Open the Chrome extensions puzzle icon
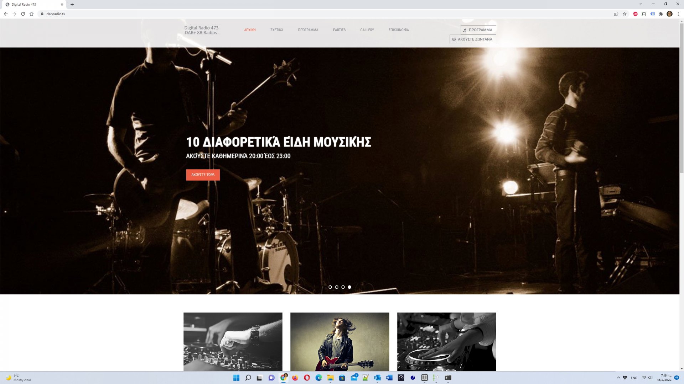This screenshot has height=384, width=684. (661, 14)
